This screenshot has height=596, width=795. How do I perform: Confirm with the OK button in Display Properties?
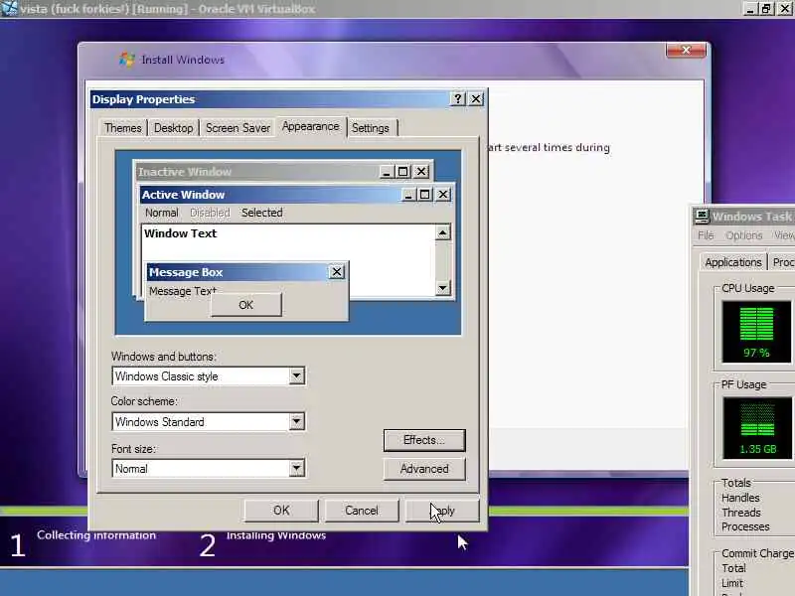coord(281,511)
